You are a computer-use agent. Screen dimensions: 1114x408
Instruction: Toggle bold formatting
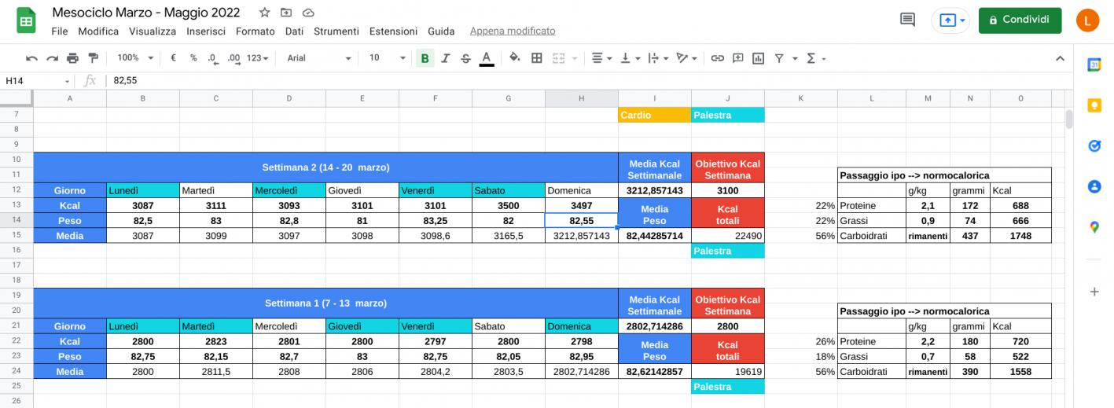425,58
